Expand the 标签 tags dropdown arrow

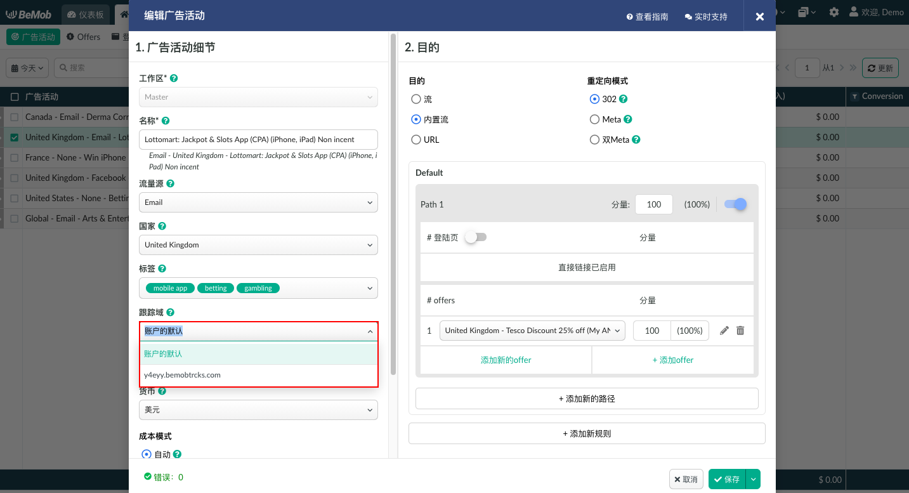click(370, 288)
